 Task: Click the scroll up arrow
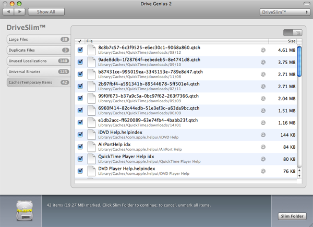tap(299, 171)
